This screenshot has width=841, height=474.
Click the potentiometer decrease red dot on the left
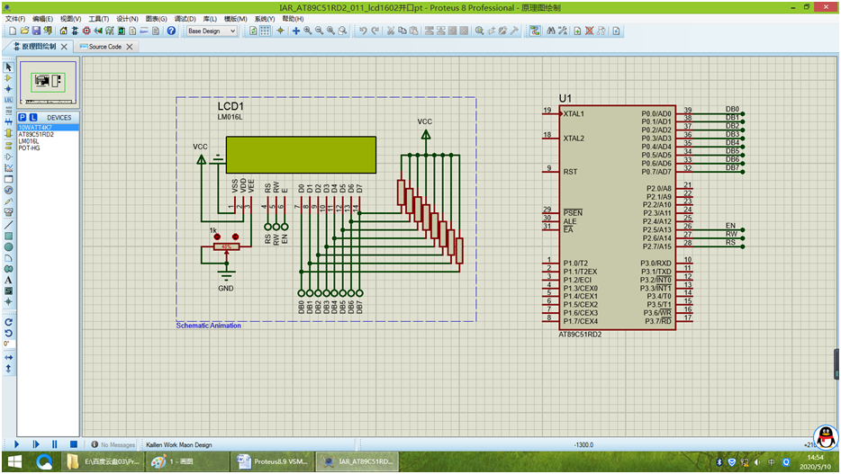217,237
